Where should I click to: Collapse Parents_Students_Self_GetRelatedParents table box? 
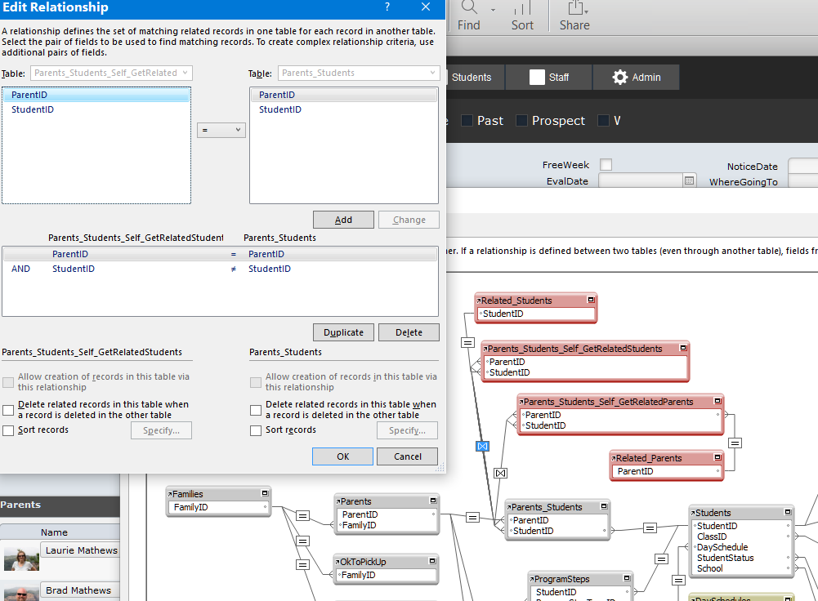(717, 401)
